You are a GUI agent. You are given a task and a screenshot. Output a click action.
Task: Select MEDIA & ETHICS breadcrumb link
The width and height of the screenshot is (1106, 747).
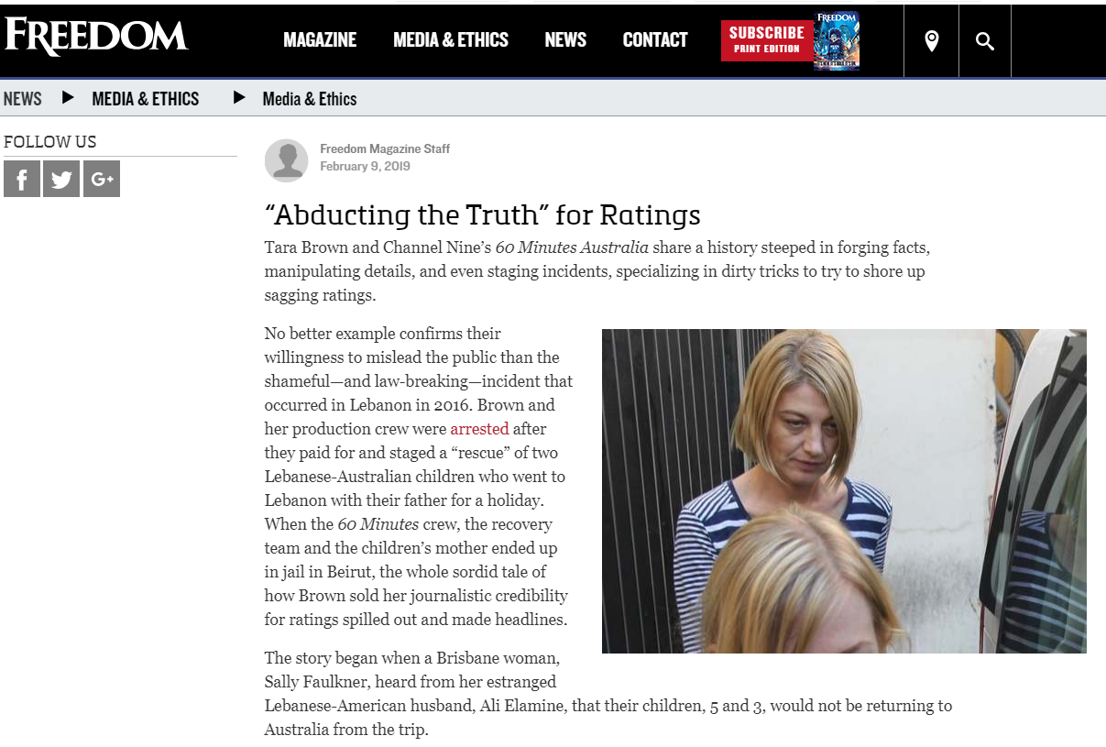(146, 99)
